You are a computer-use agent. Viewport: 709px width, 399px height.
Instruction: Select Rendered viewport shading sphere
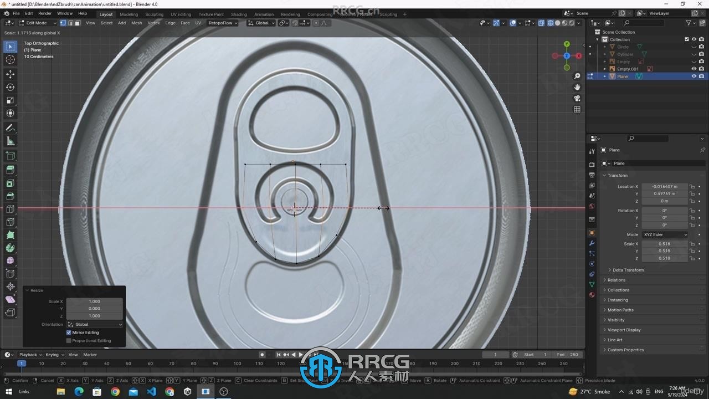pyautogui.click(x=571, y=23)
